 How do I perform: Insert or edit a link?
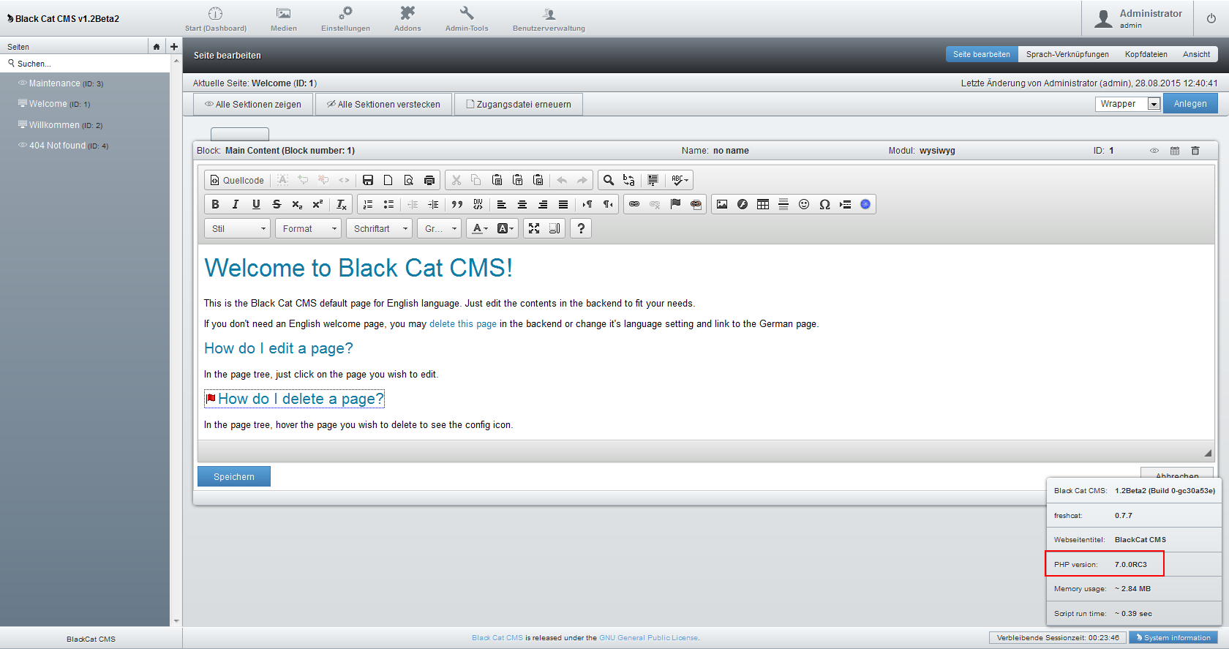[x=634, y=204]
